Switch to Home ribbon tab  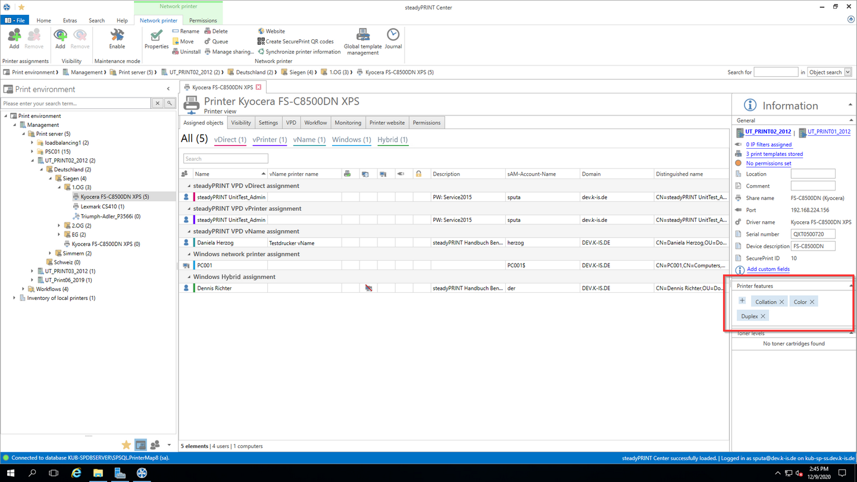pos(43,20)
